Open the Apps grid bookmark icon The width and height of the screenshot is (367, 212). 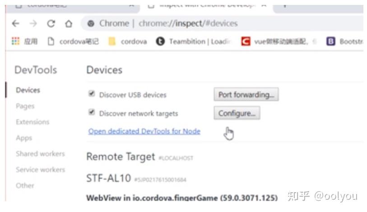[16, 41]
